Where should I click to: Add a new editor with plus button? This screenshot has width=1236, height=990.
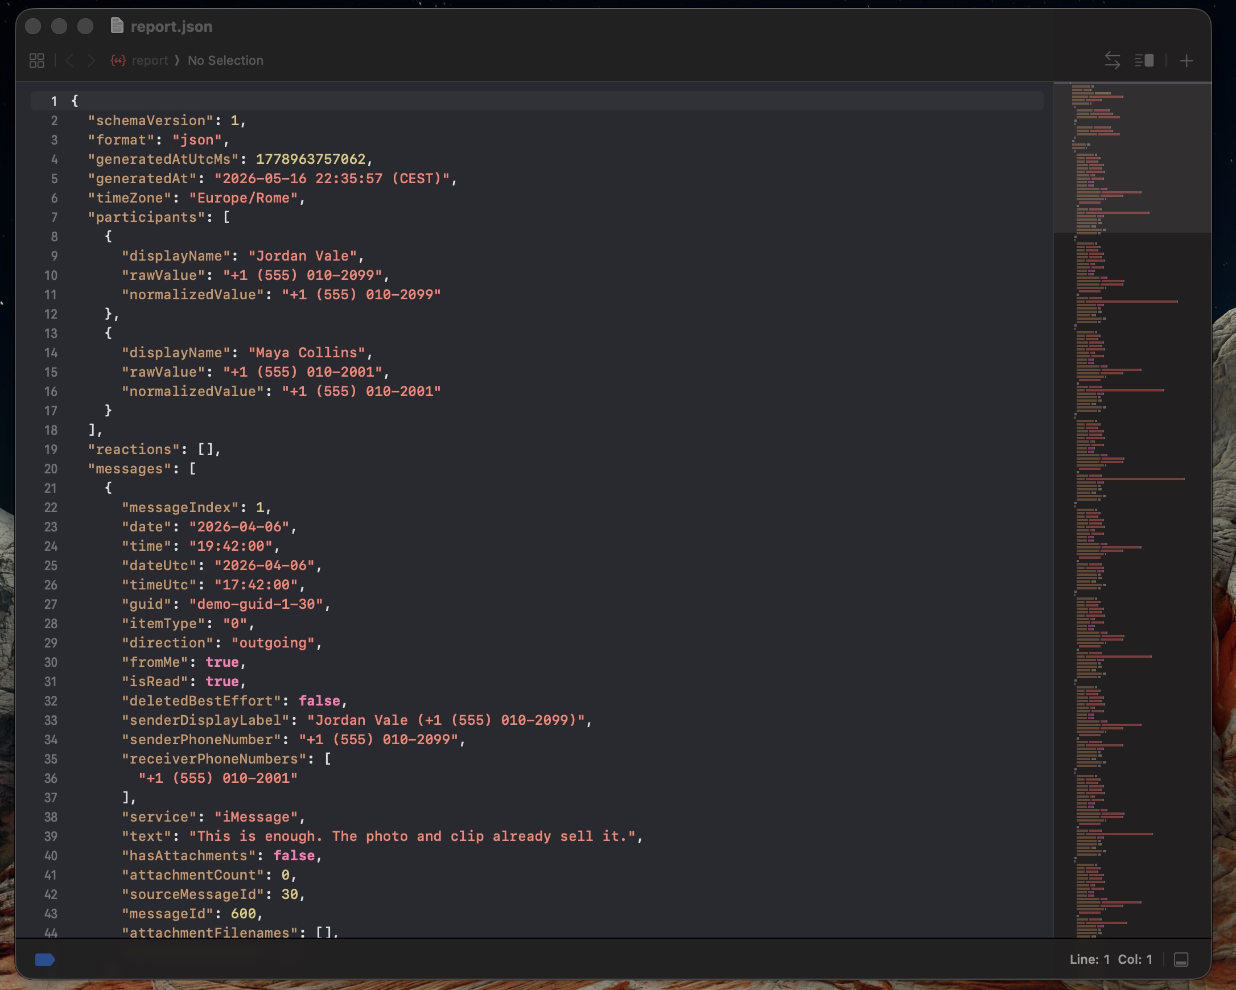tap(1186, 60)
